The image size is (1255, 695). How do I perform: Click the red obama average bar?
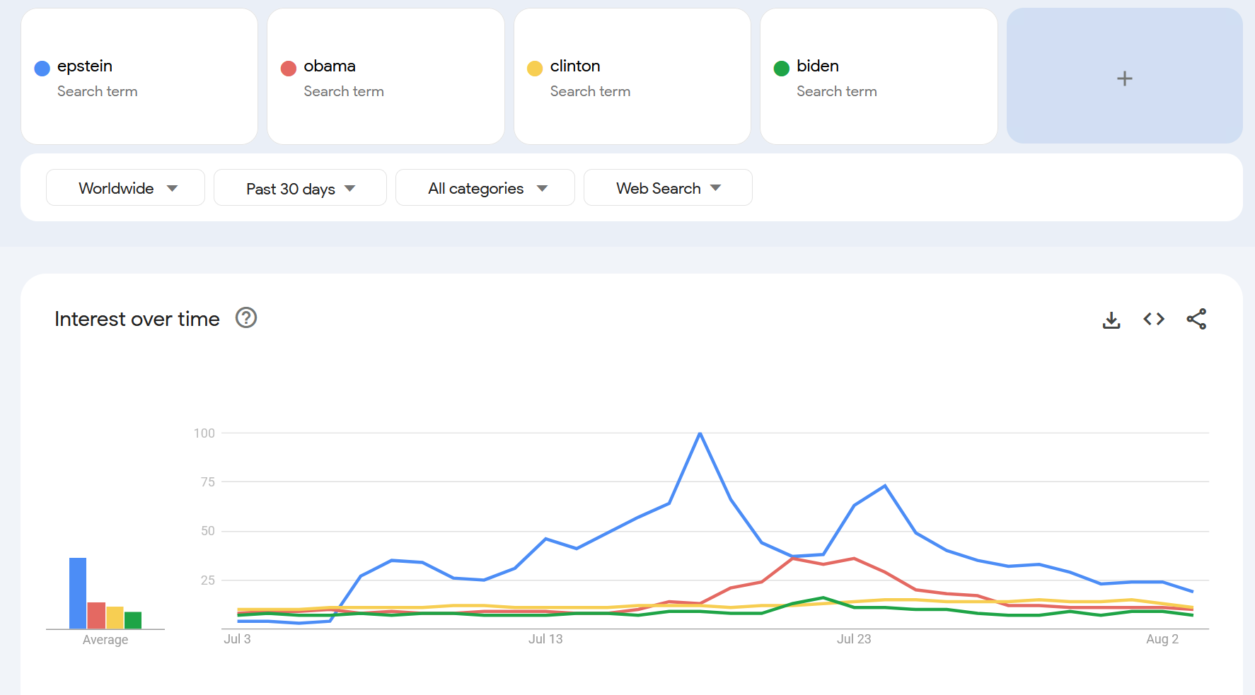coord(96,615)
